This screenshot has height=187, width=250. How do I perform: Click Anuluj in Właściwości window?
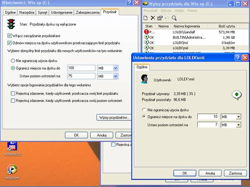[101, 135]
